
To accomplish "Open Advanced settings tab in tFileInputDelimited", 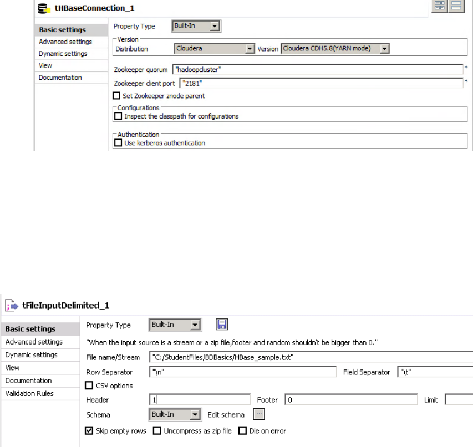I will [x=40, y=342].
